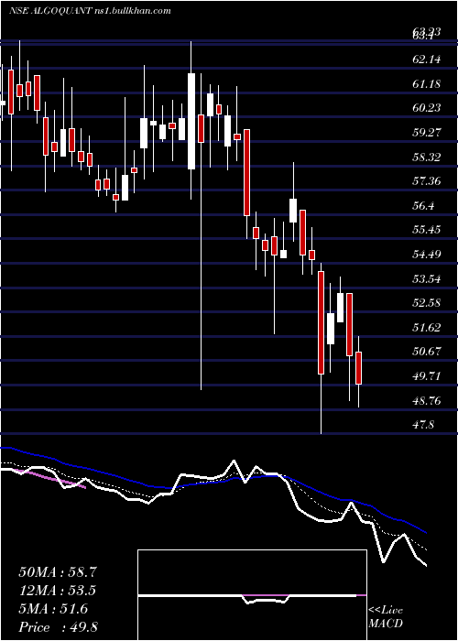This screenshot has height=641, width=458.
Task: Click the 52.58 price axis label
Action: tap(427, 303)
